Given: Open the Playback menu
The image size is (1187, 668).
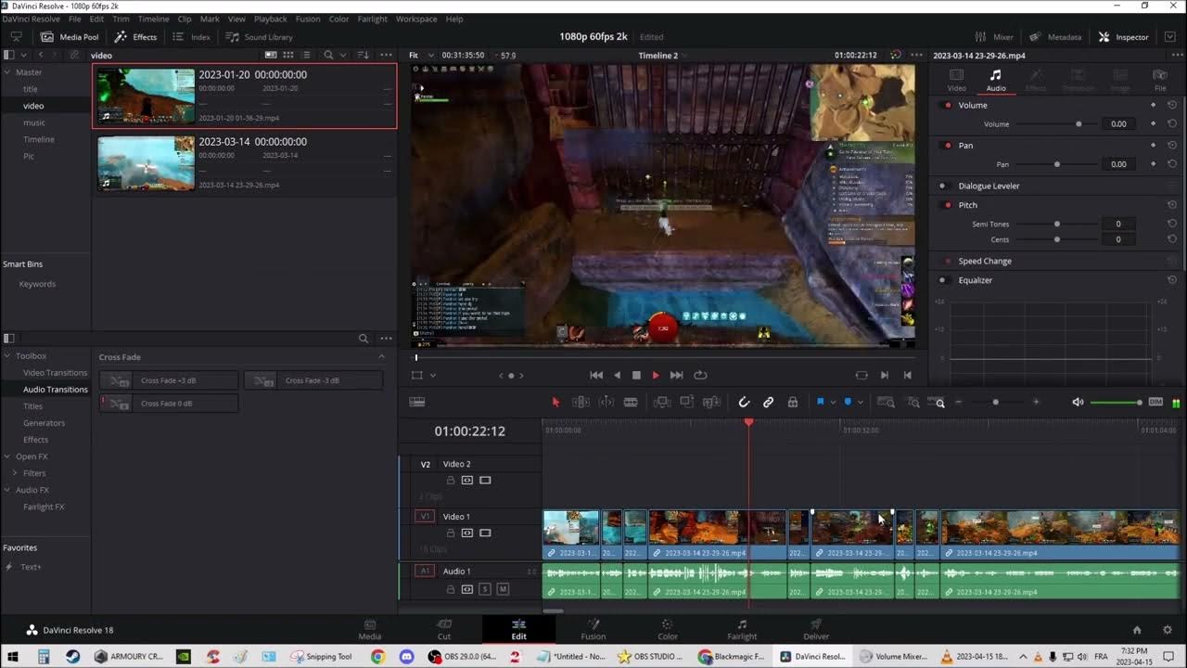Looking at the screenshot, I should [x=271, y=19].
